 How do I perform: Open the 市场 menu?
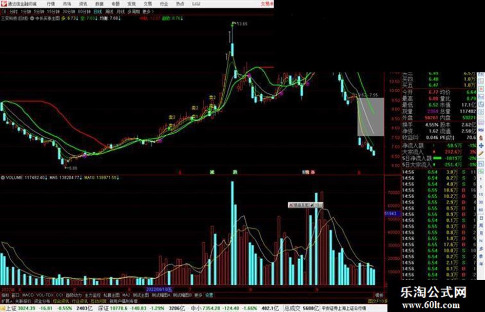tap(67, 4)
